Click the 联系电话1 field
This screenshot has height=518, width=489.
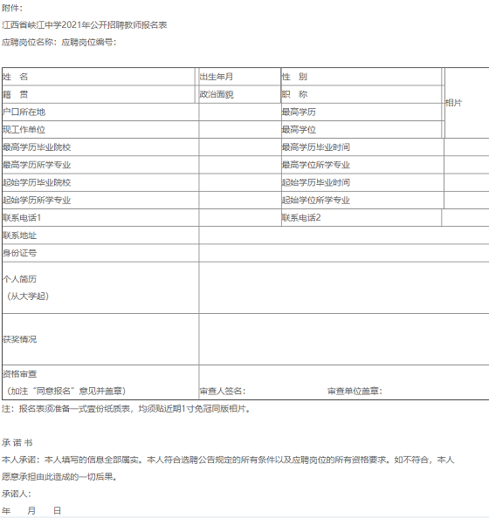pos(100,218)
